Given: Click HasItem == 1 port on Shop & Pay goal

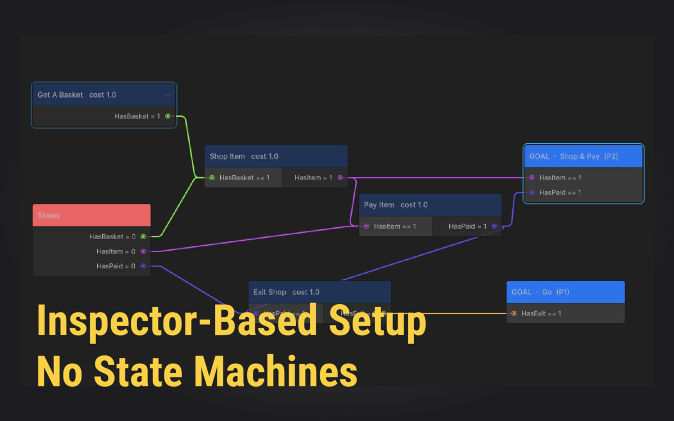Looking at the screenshot, I should 531,177.
